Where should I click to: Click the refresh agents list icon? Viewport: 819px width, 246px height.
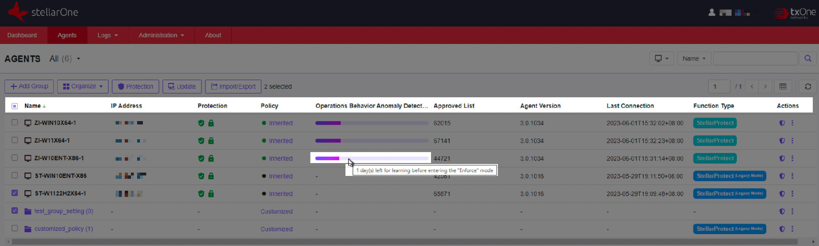coord(808,87)
